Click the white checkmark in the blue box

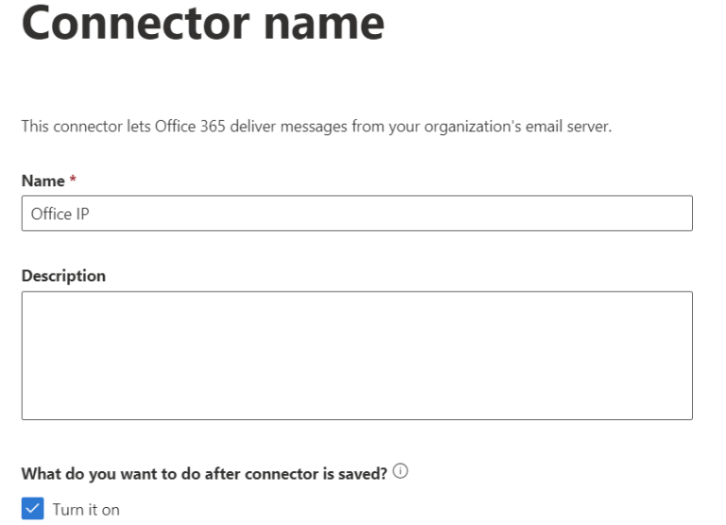click(32, 510)
